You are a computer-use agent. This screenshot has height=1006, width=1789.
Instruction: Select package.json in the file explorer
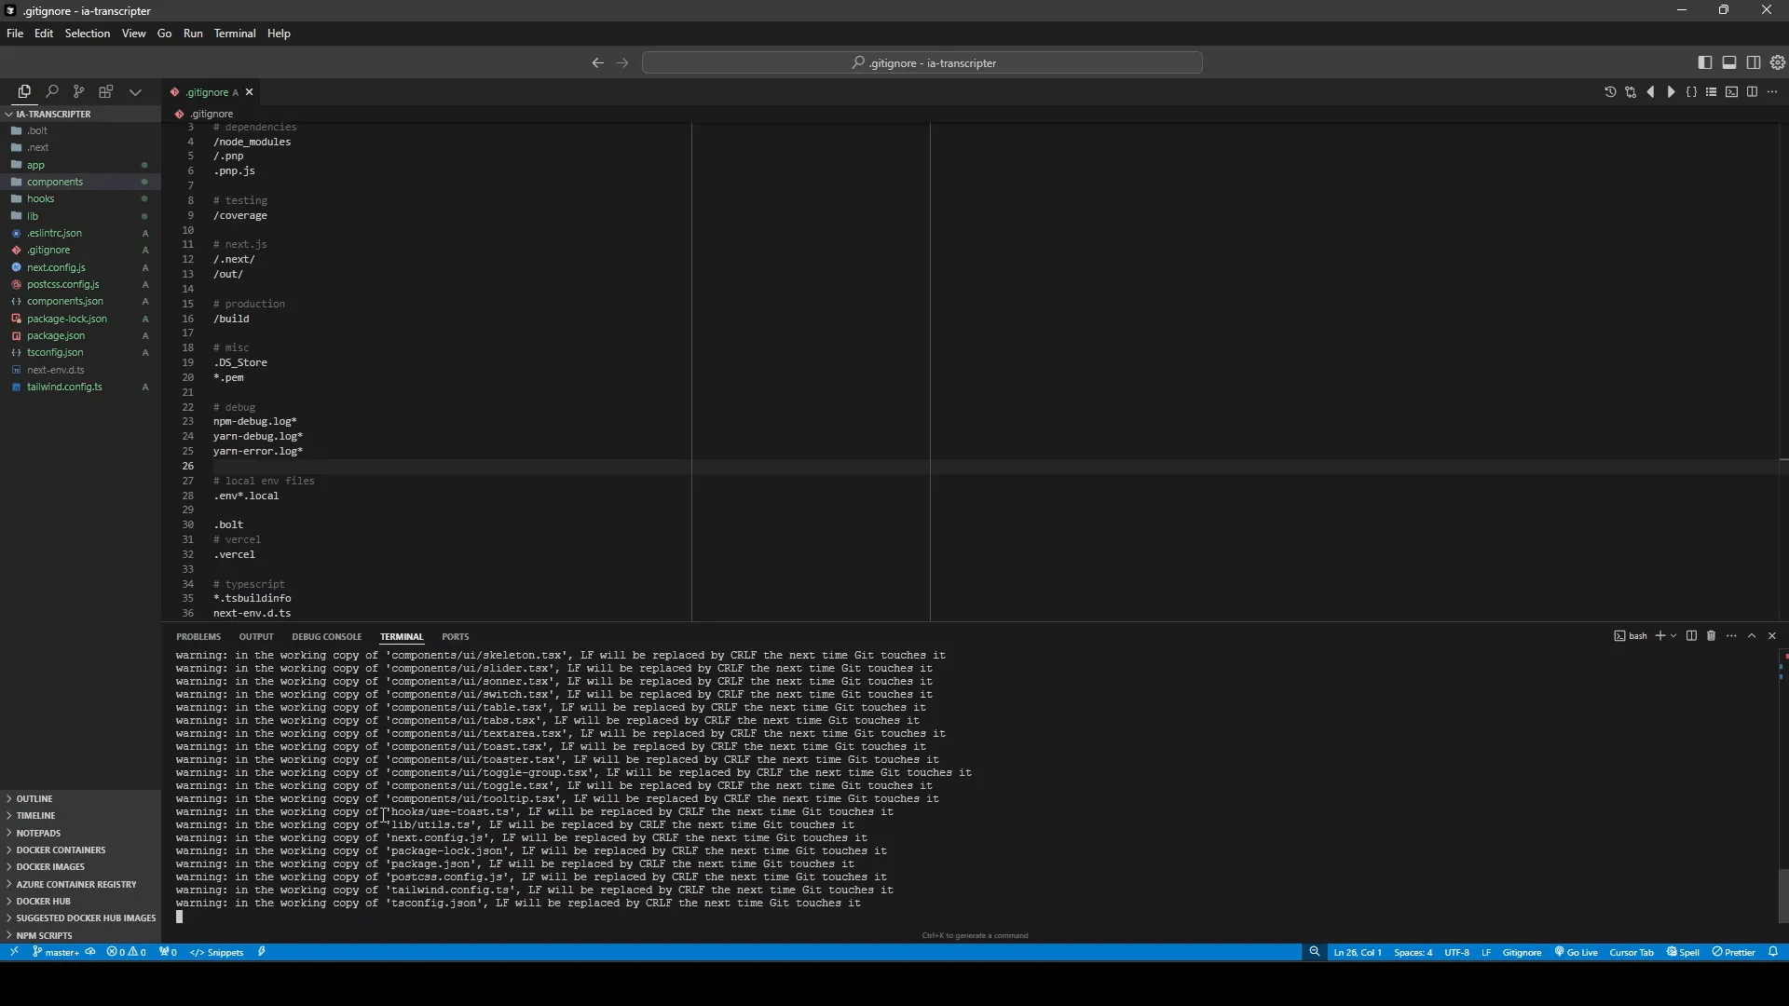click(x=80, y=336)
